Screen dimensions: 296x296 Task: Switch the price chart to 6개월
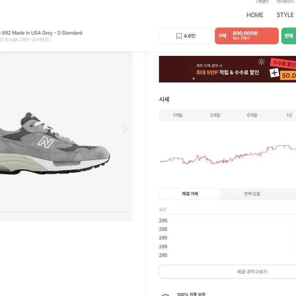pyautogui.click(x=252, y=115)
